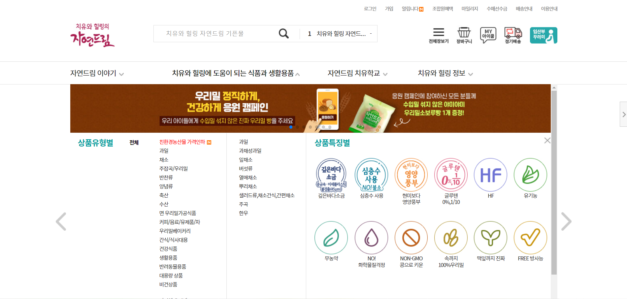Select the 무농약 leaf icon
The height and width of the screenshot is (299, 627).
pos(331,238)
